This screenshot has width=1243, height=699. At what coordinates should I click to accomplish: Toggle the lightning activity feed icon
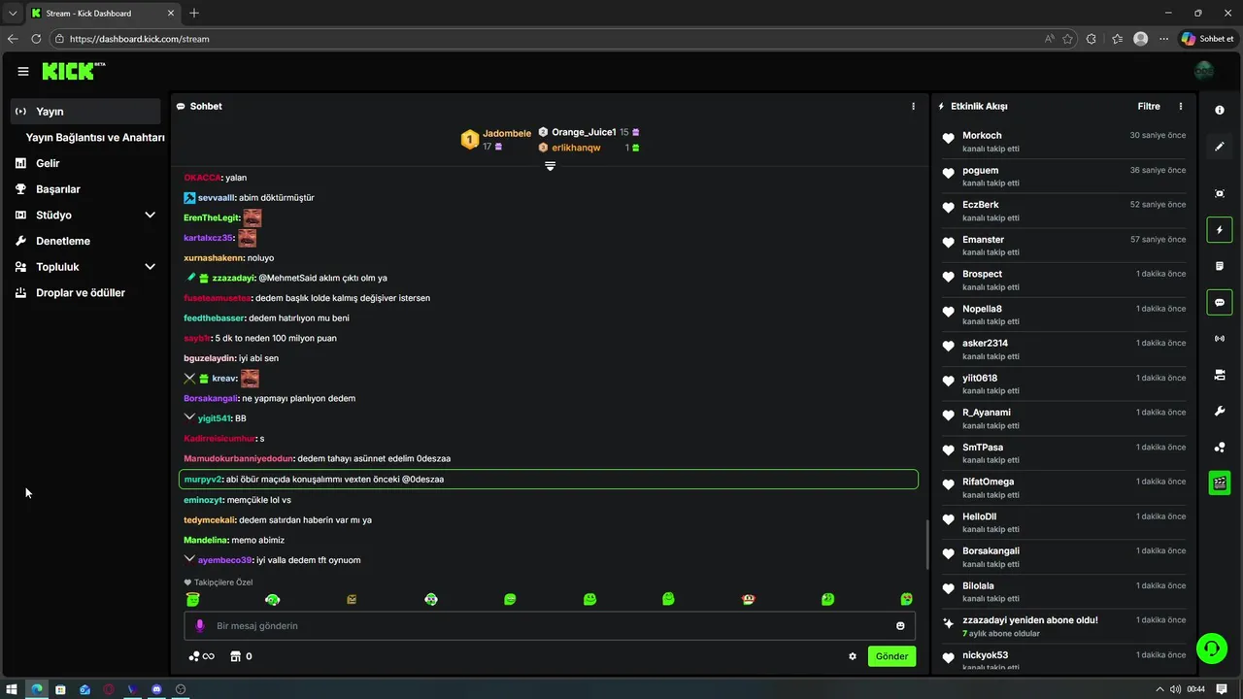(x=1220, y=230)
